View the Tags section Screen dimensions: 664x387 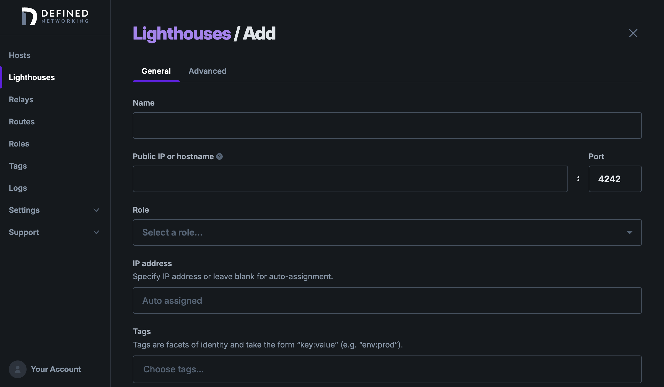17,166
